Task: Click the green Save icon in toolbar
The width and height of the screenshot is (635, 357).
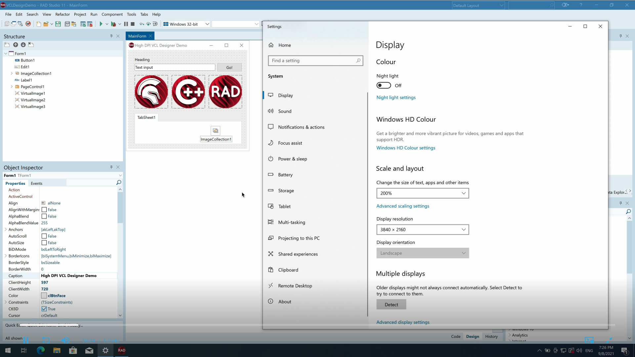Action: pos(58,24)
